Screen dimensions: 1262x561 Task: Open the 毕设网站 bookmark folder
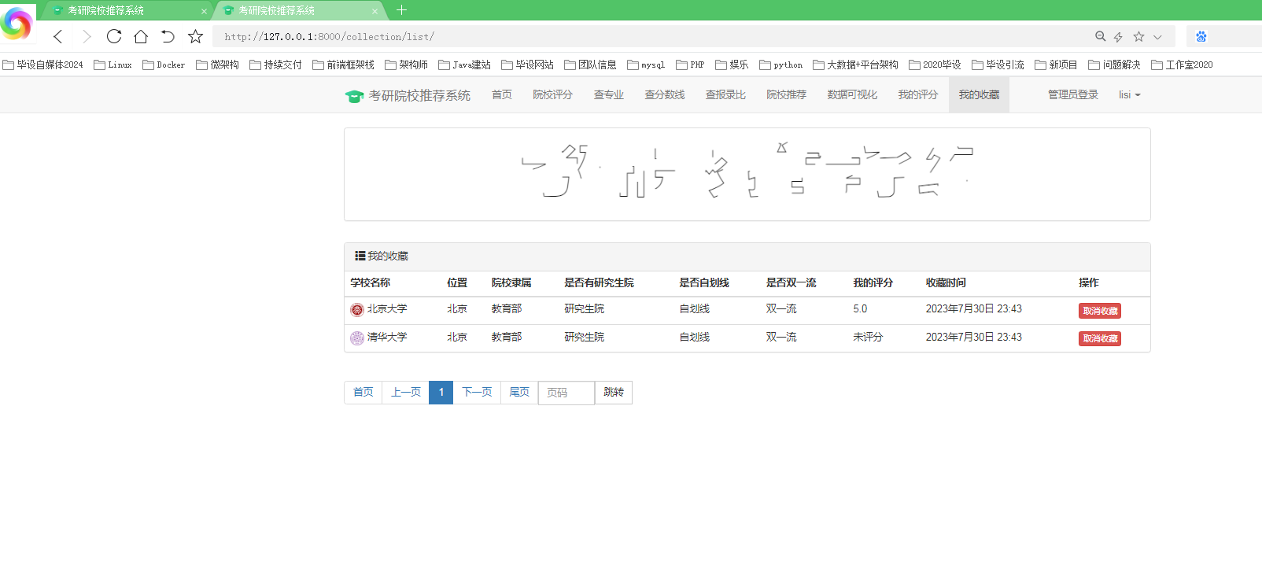[x=527, y=65]
